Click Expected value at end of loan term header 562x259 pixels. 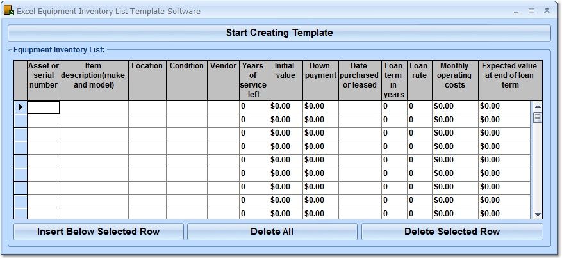pyautogui.click(x=510, y=81)
